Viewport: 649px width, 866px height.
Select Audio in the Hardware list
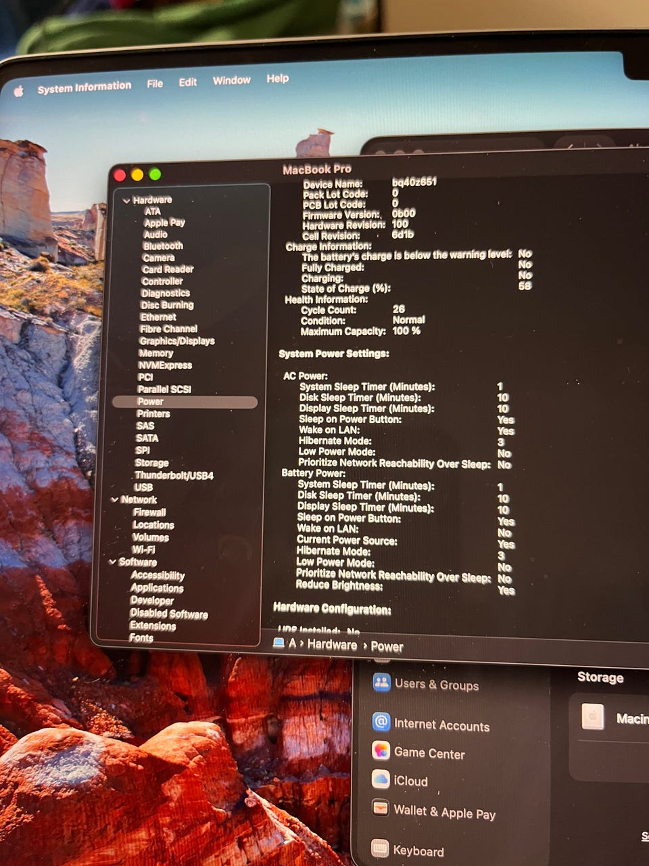[155, 234]
